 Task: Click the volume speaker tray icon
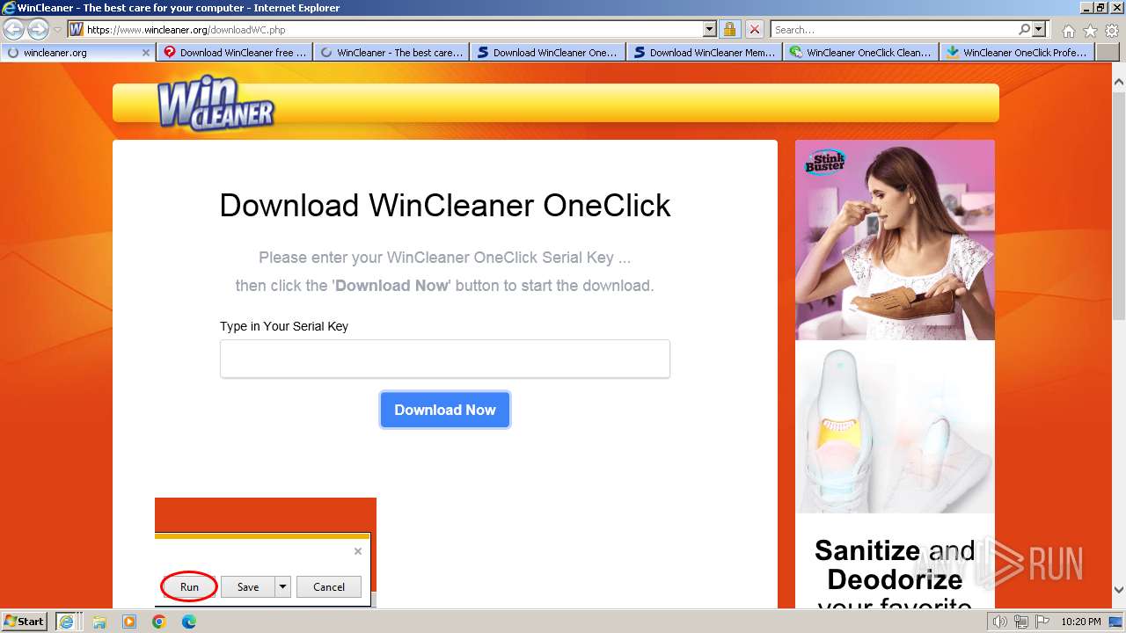click(999, 622)
